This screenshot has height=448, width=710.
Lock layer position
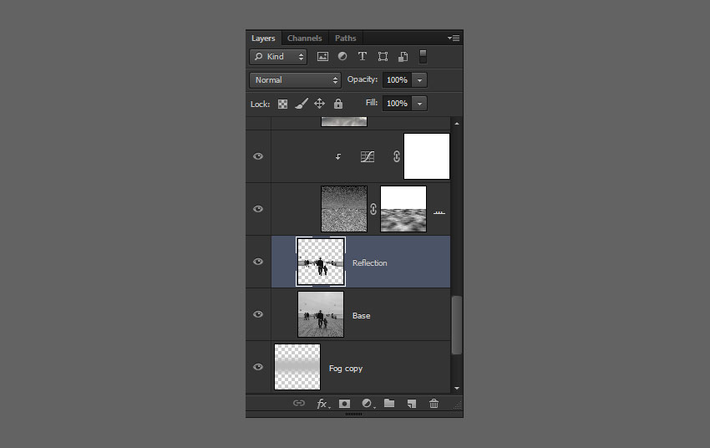tap(319, 104)
